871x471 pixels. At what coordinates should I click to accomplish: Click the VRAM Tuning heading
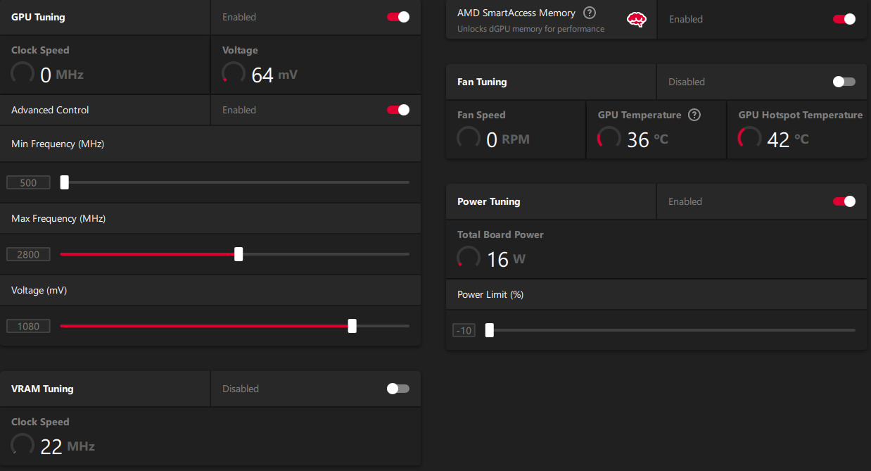point(42,389)
